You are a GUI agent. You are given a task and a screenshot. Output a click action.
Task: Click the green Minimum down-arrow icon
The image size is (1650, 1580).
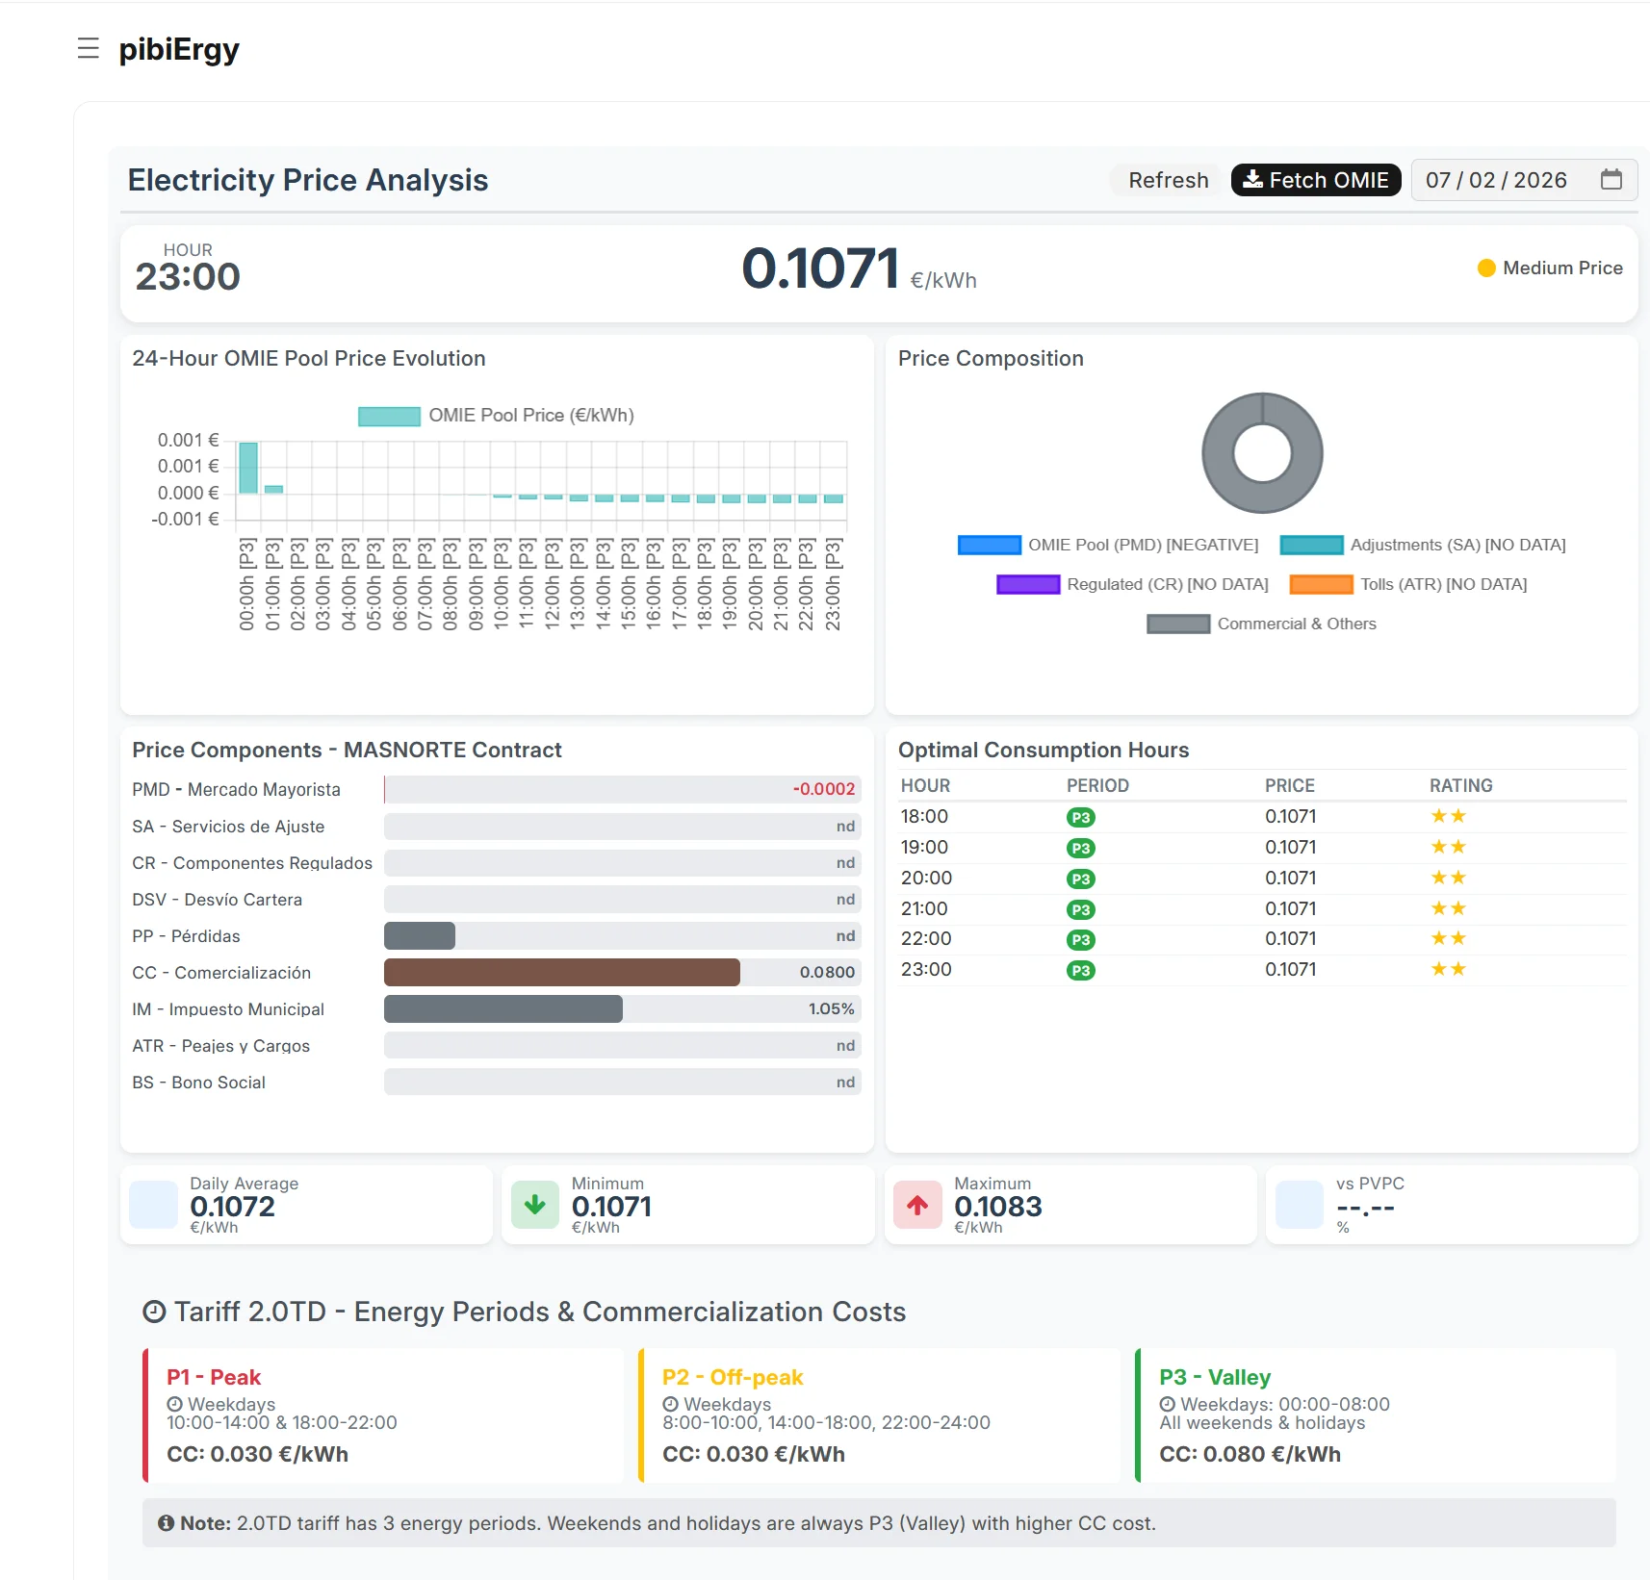tap(534, 1205)
